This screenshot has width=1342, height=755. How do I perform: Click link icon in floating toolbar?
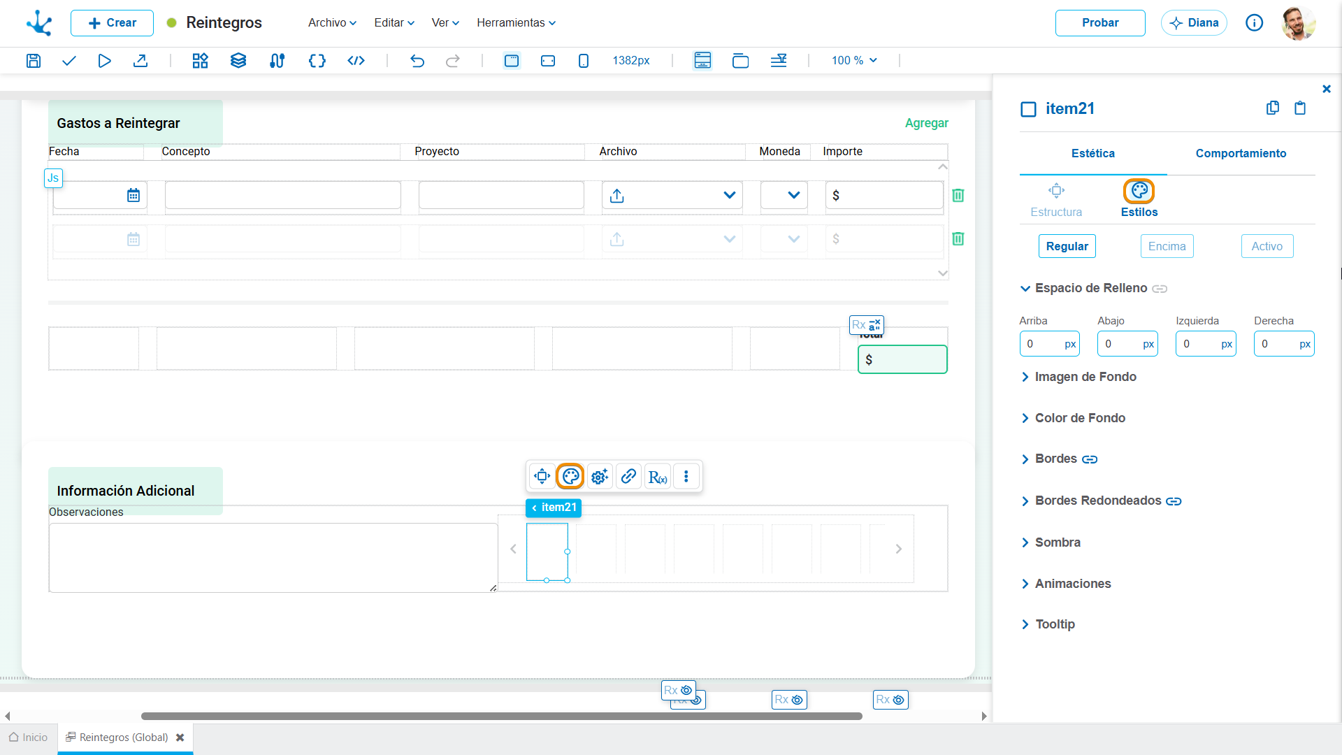click(628, 476)
